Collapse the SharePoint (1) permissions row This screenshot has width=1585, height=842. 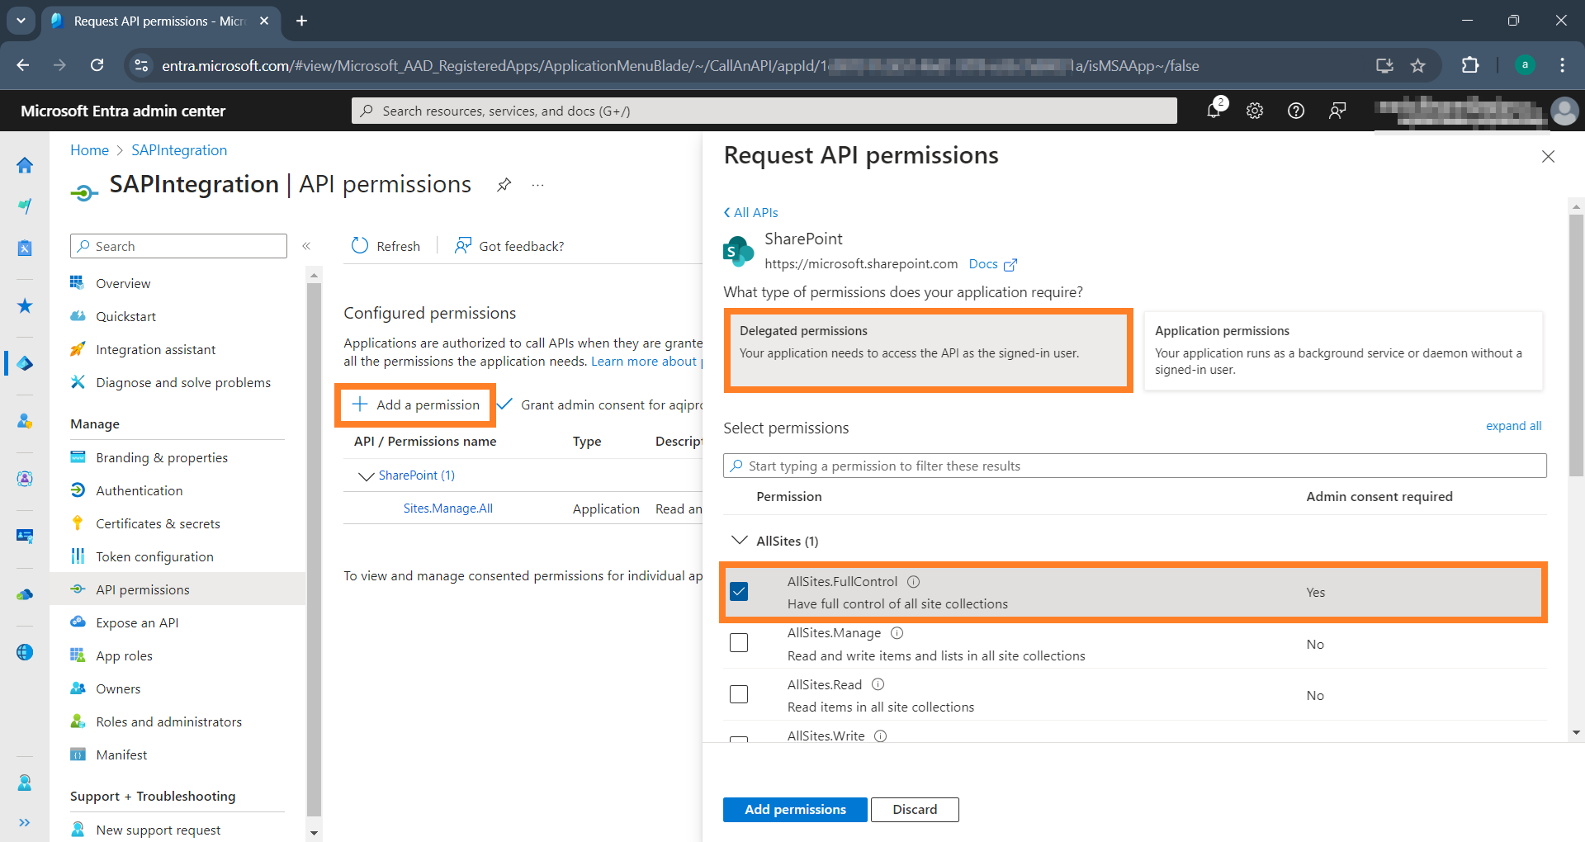[x=366, y=476]
